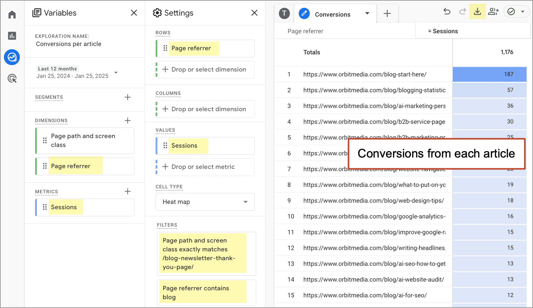Click the T tab avatar icon
The width and height of the screenshot is (533, 308).
(284, 13)
